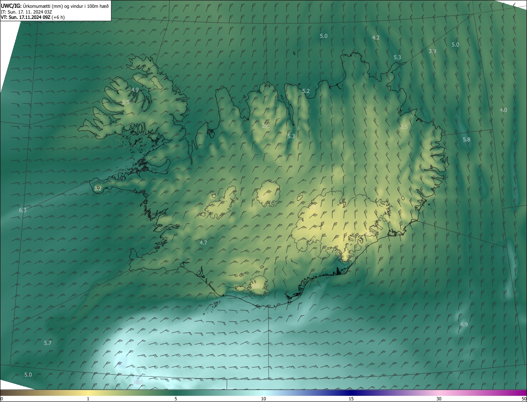Click the 4.9 value in the Westfjords
Viewport: 527px width, 402px height.
point(135,90)
